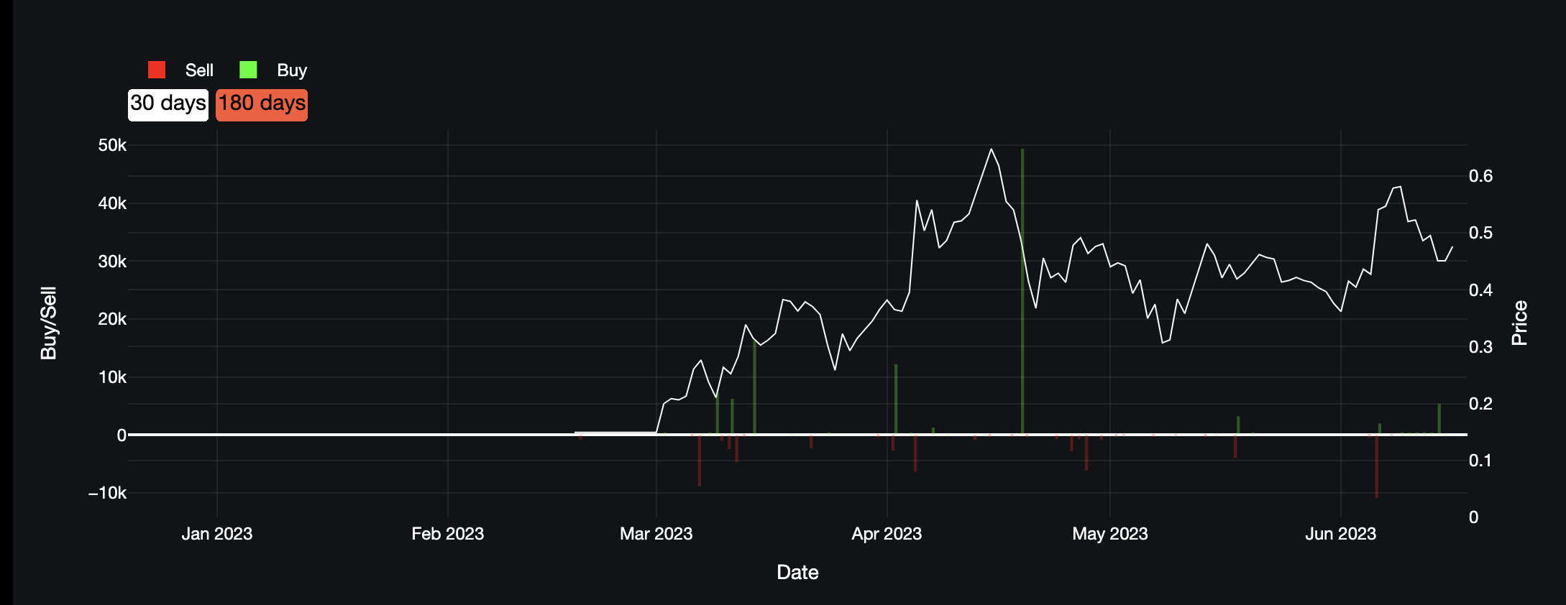The image size is (1566, 605).
Task: Click the Mar 2023 axis label
Action: point(656,534)
